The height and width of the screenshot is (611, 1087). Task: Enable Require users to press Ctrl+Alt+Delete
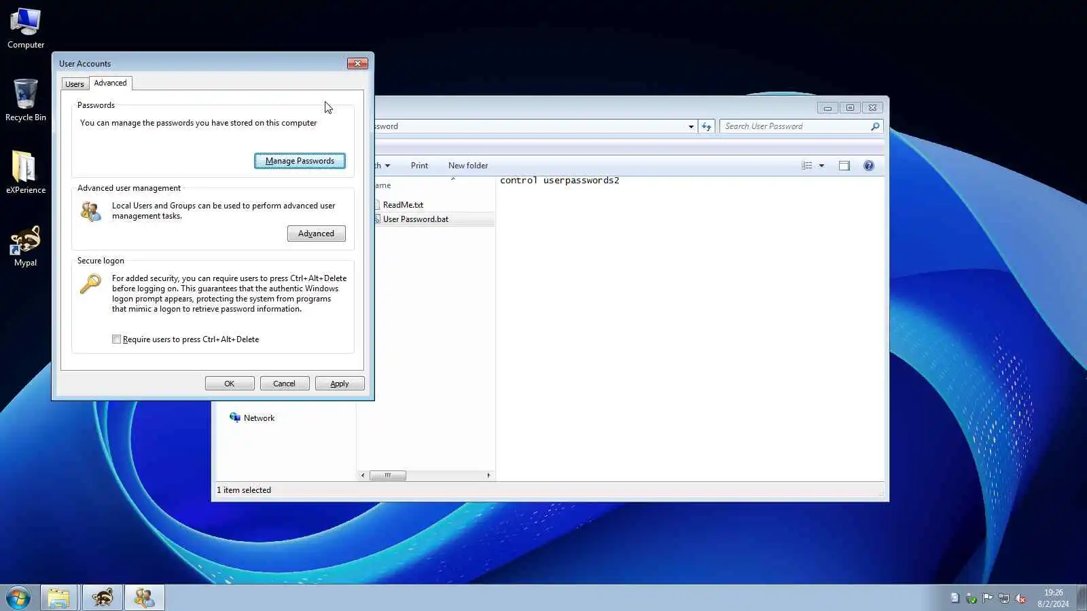coord(117,339)
